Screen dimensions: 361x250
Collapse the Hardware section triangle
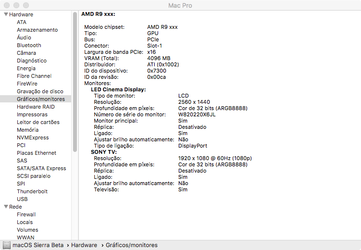tap(6, 14)
